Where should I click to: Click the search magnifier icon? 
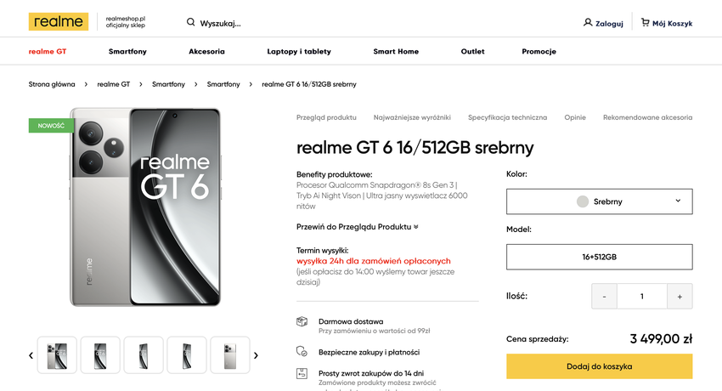pyautogui.click(x=191, y=22)
